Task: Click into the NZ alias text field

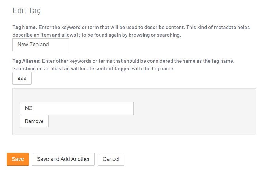Action: pyautogui.click(x=77, y=108)
